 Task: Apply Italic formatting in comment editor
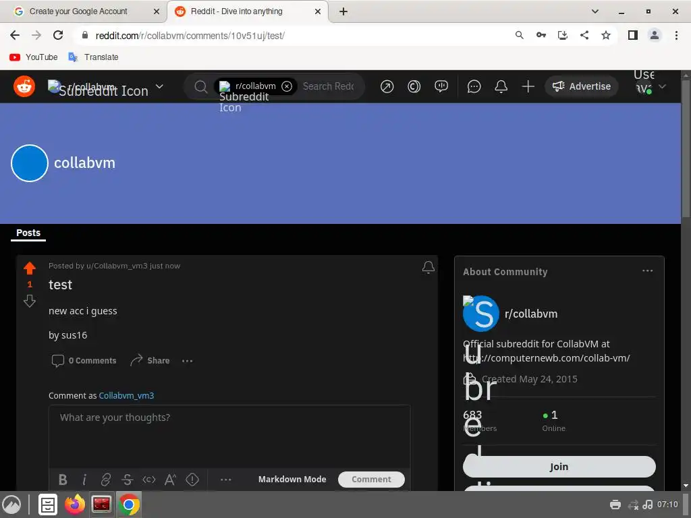[x=84, y=480]
